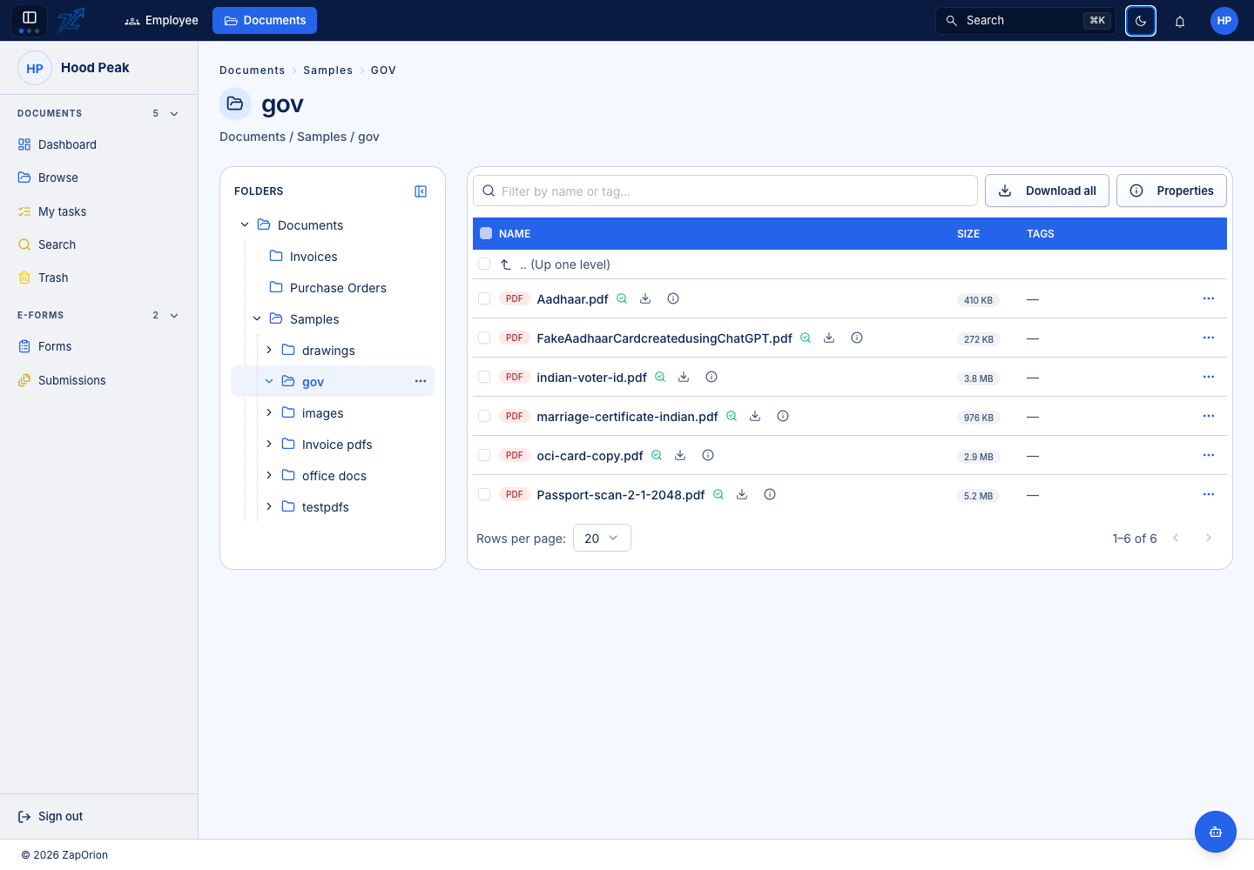Open row actions for FakeAadhaarCardcreatedusingChatGPT.pdf
The image size is (1254, 870).
(x=1209, y=338)
